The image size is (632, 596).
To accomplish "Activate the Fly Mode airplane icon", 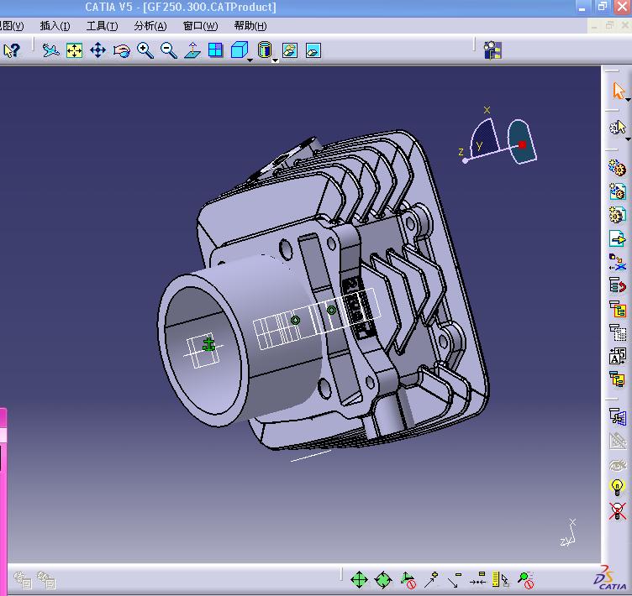I will pos(50,50).
